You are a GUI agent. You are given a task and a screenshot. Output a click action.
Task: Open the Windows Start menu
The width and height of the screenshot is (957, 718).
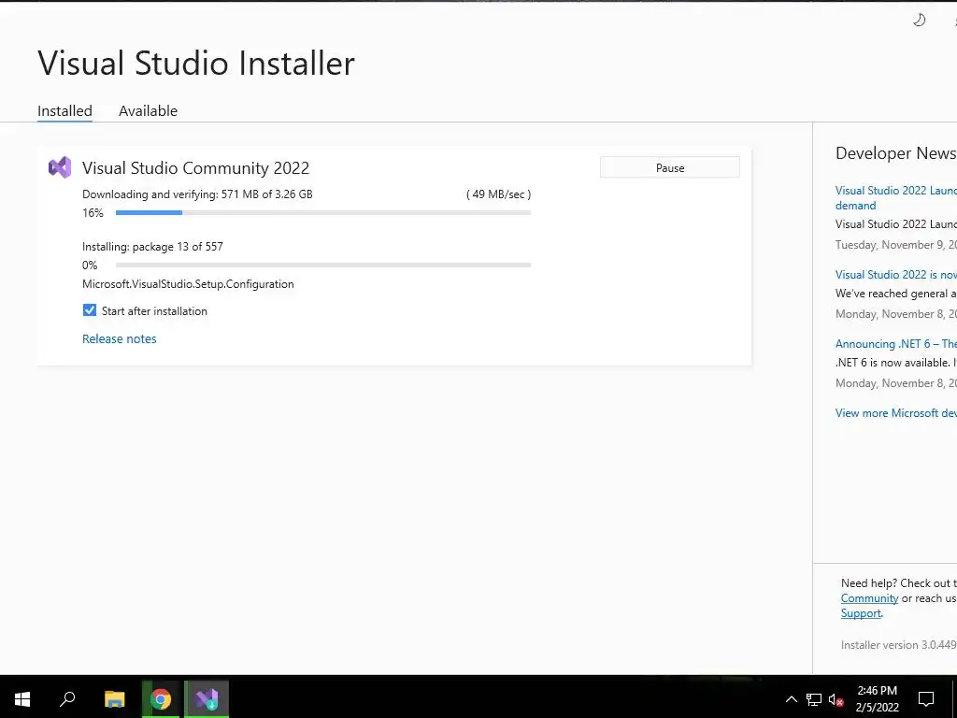[22, 698]
